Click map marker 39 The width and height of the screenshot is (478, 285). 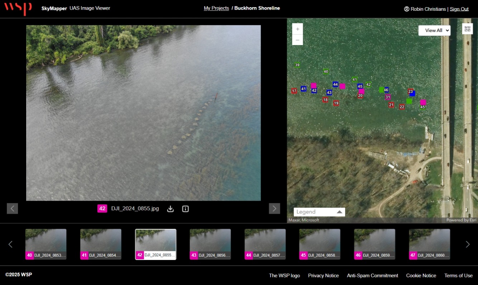pyautogui.click(x=297, y=65)
